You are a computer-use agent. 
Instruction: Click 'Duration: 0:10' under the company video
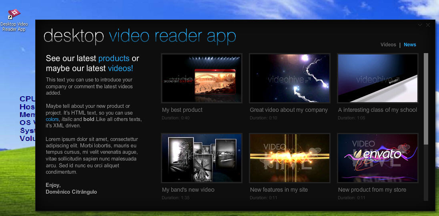(x=263, y=118)
